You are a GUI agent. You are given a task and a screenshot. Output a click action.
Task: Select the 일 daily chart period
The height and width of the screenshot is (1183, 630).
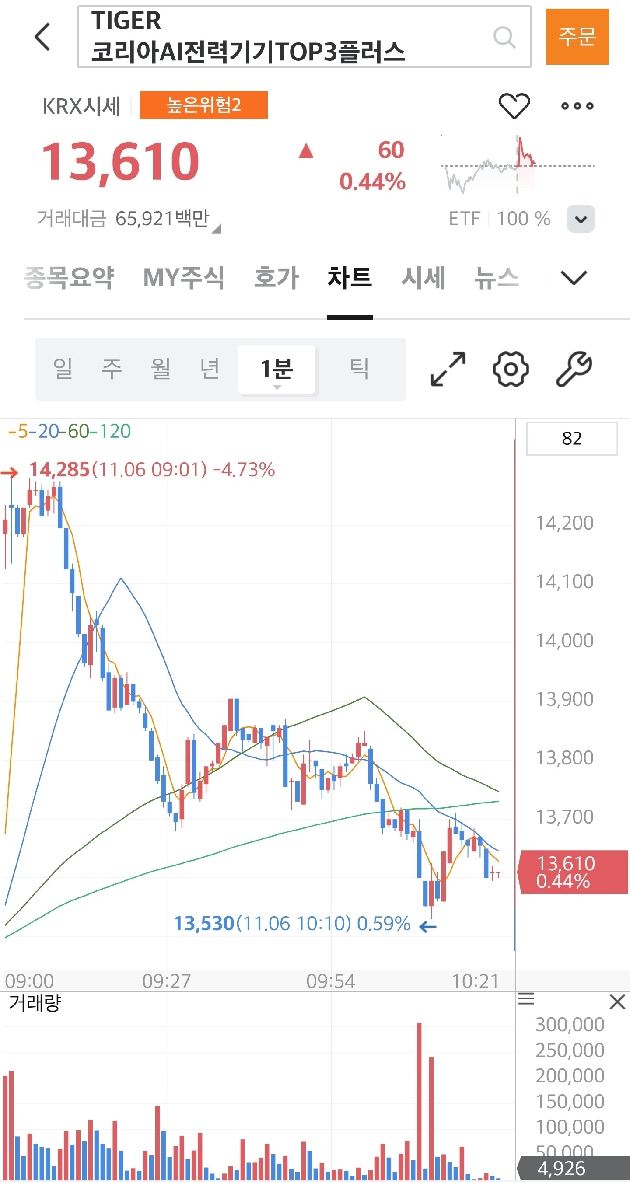point(63,368)
